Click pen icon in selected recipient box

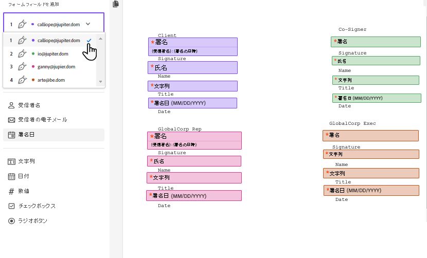click(x=22, y=24)
